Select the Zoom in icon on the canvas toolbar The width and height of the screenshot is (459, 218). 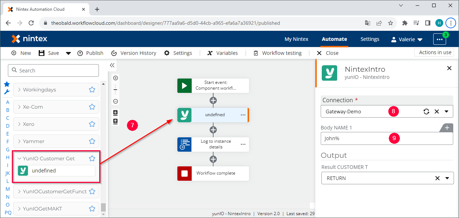point(115,78)
